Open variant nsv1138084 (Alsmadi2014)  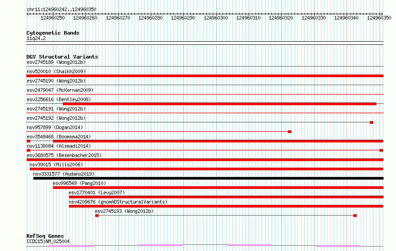pyautogui.click(x=59, y=146)
